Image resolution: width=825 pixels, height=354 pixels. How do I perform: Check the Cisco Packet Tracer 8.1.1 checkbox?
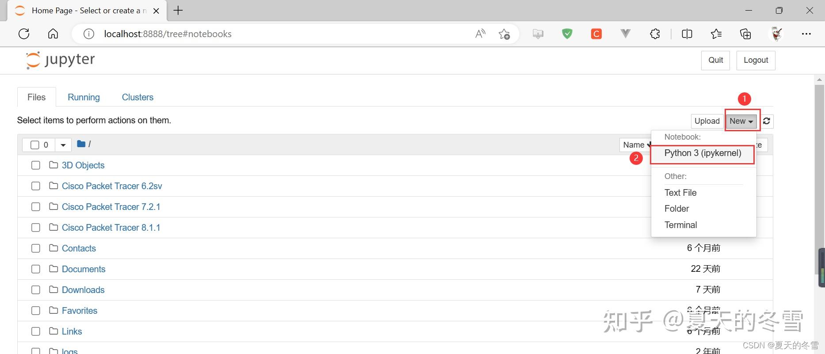tap(36, 228)
